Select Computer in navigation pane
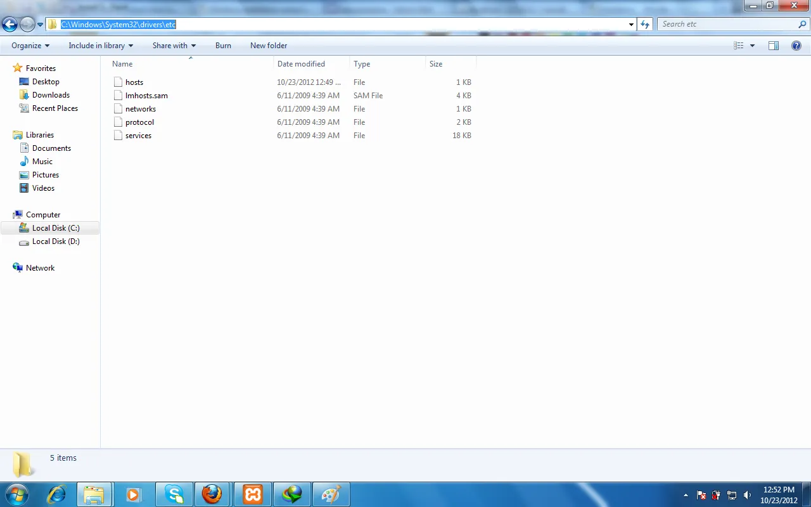The height and width of the screenshot is (507, 811). click(x=43, y=215)
